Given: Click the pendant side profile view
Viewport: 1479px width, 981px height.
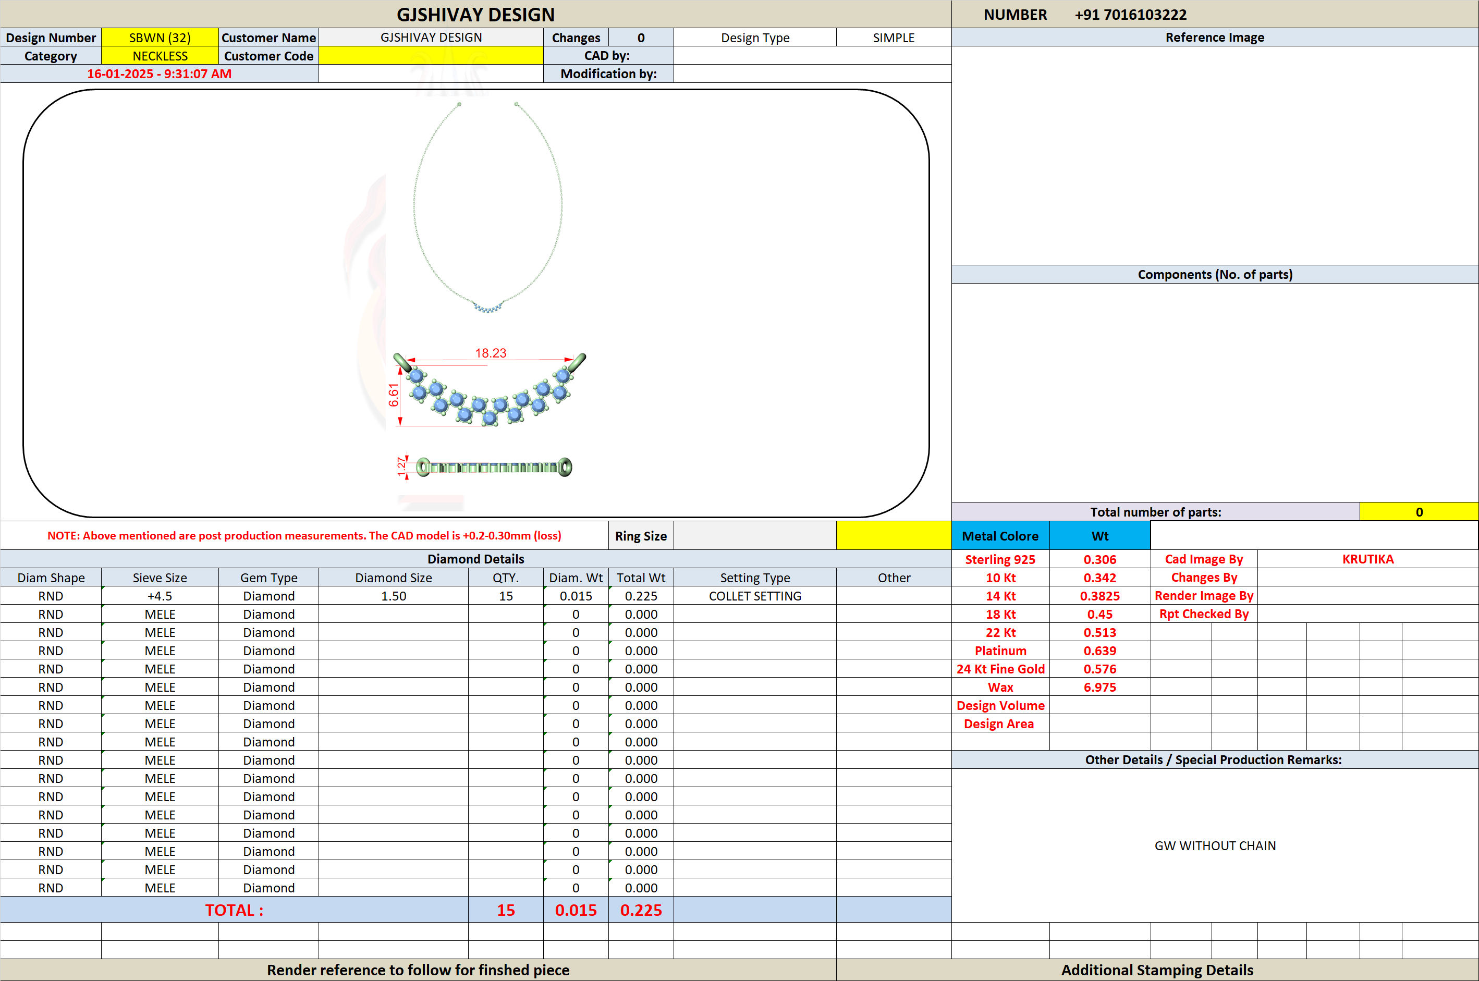Looking at the screenshot, I should [494, 468].
